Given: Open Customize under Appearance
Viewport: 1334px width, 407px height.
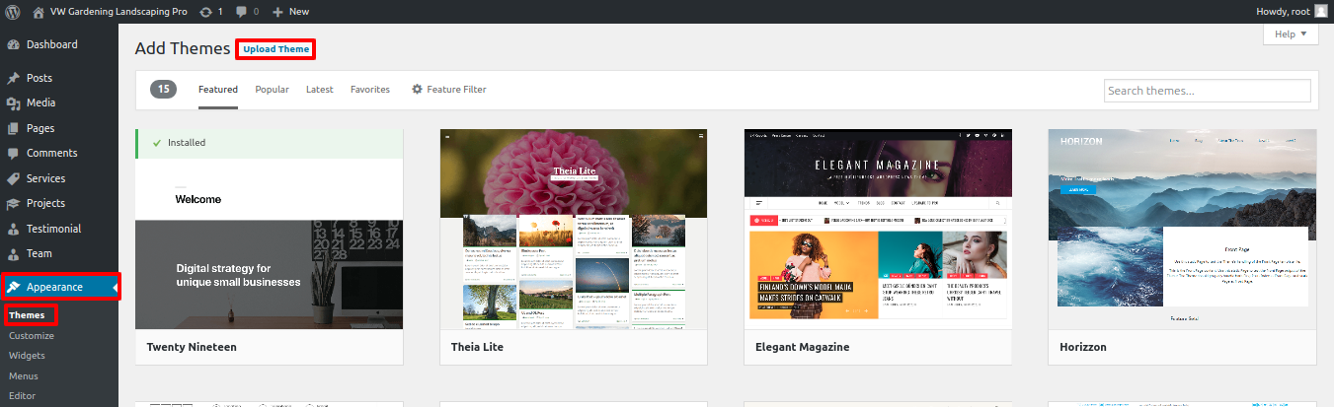Looking at the screenshot, I should 32,336.
